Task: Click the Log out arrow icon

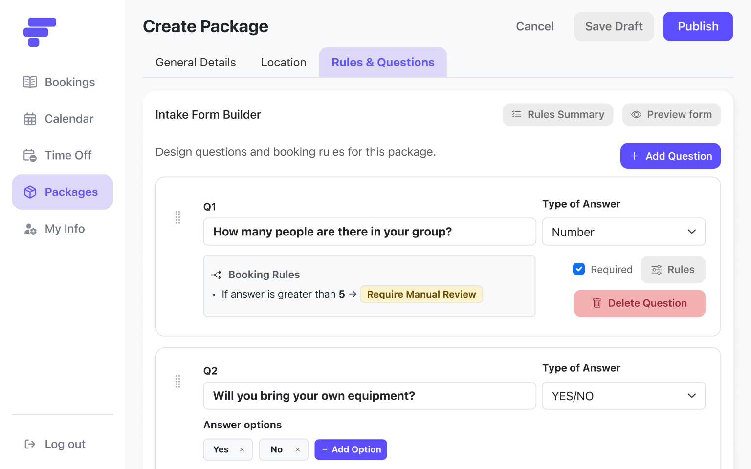Action: coord(30,444)
